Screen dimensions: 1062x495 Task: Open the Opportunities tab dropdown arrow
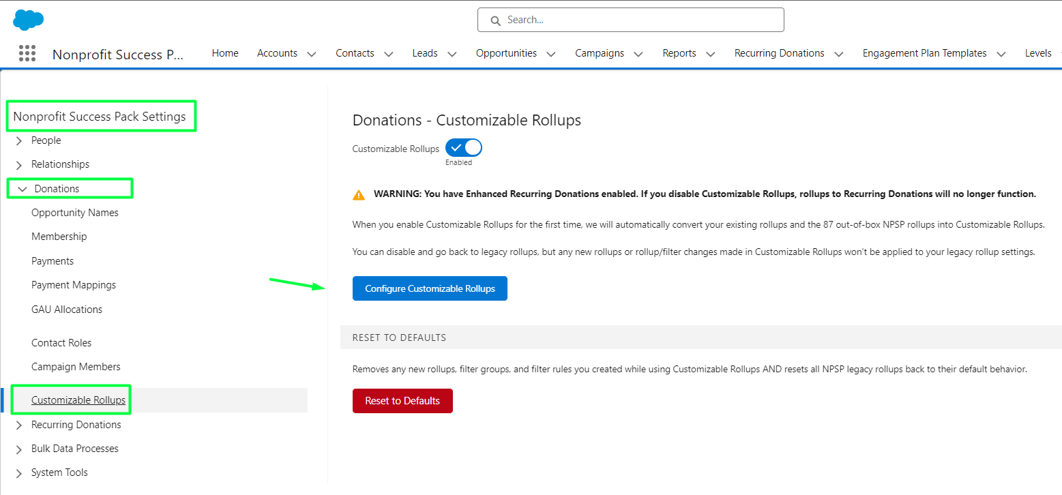551,54
